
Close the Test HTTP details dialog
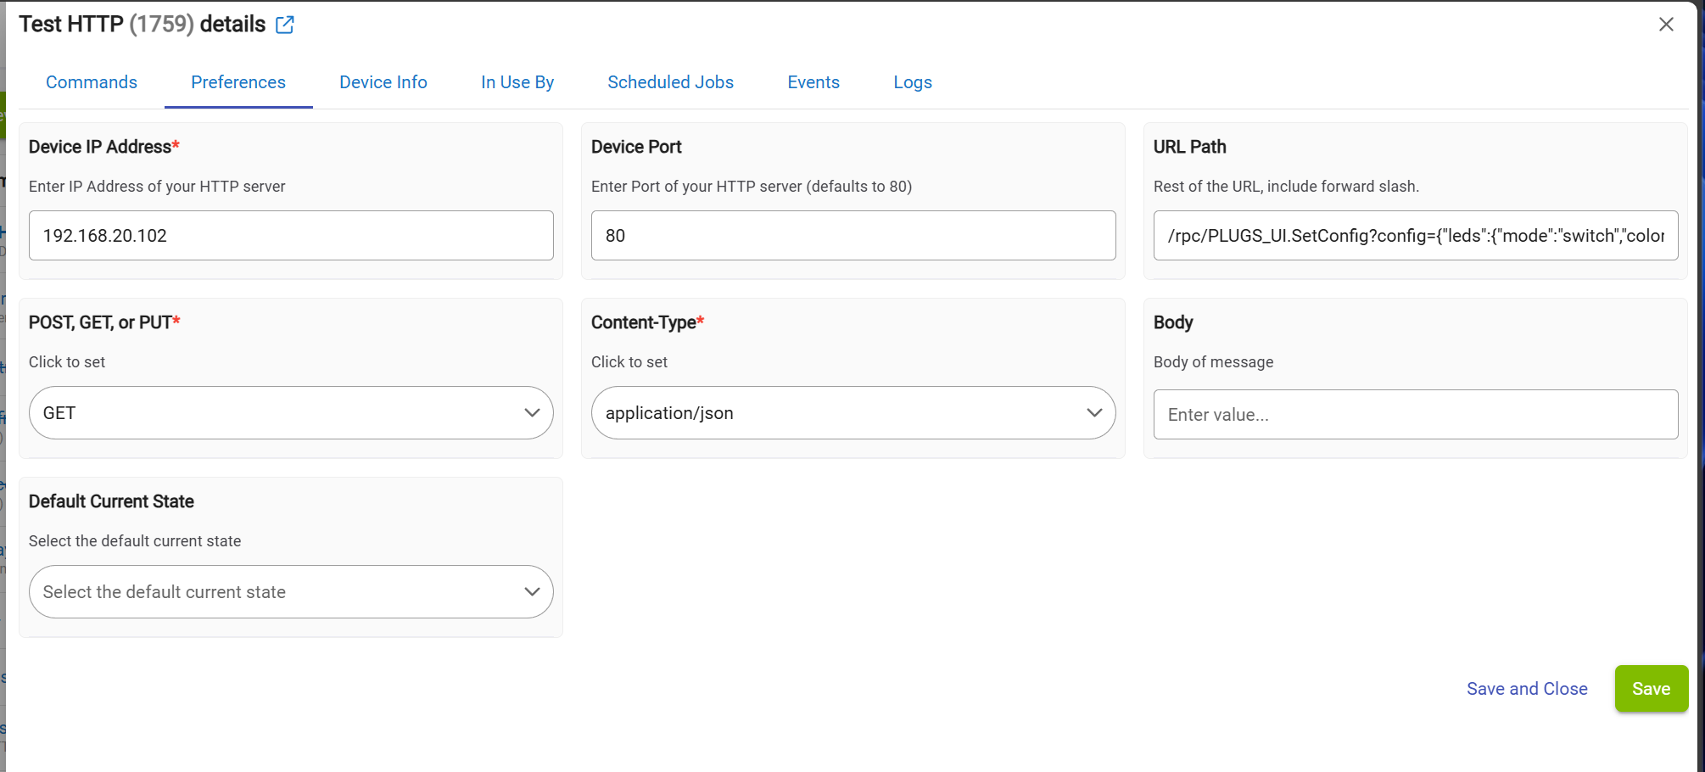pyautogui.click(x=1666, y=25)
